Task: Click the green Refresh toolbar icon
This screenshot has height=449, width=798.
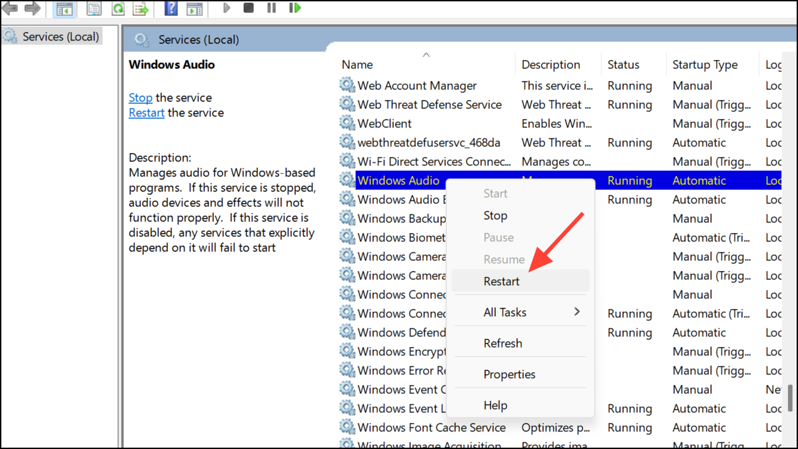Action: click(118, 9)
